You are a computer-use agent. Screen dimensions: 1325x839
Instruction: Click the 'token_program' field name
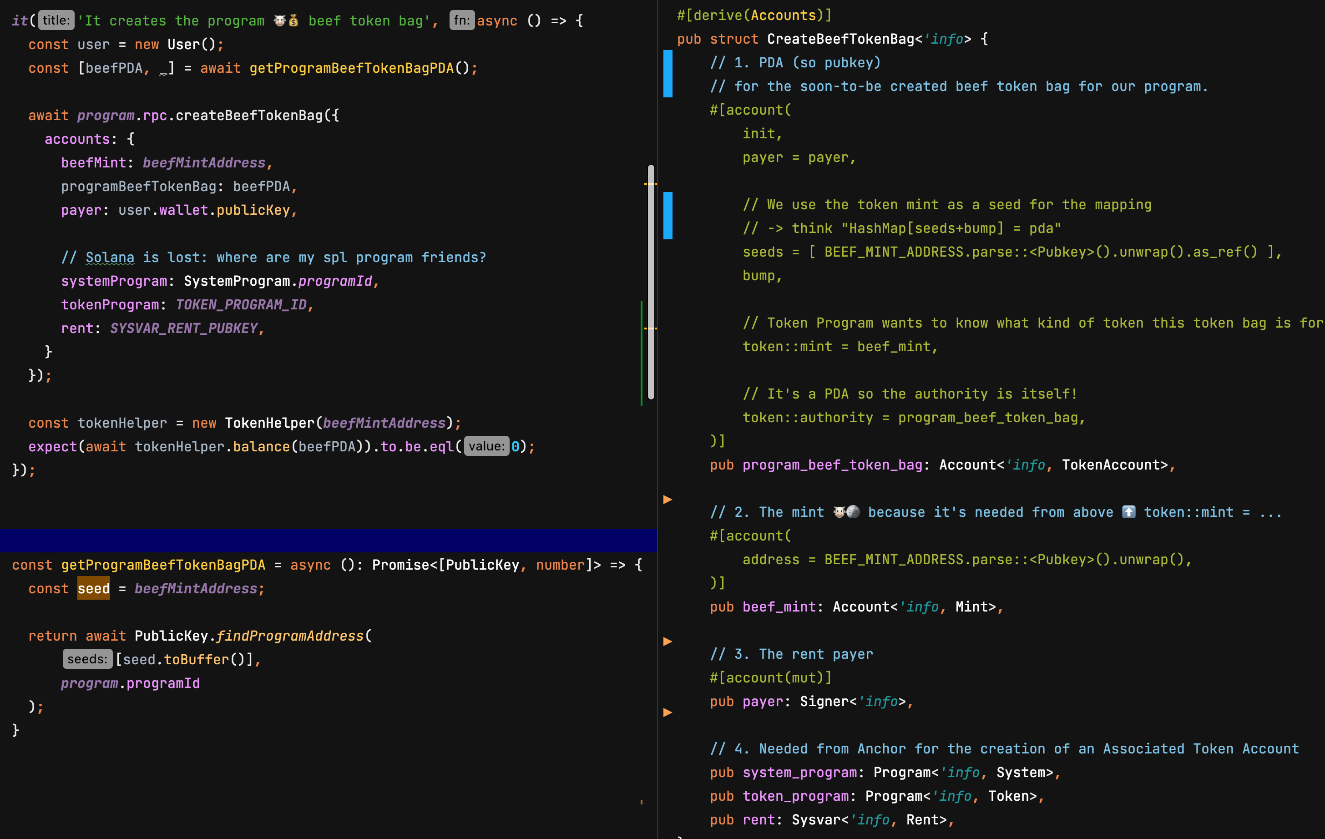(796, 796)
